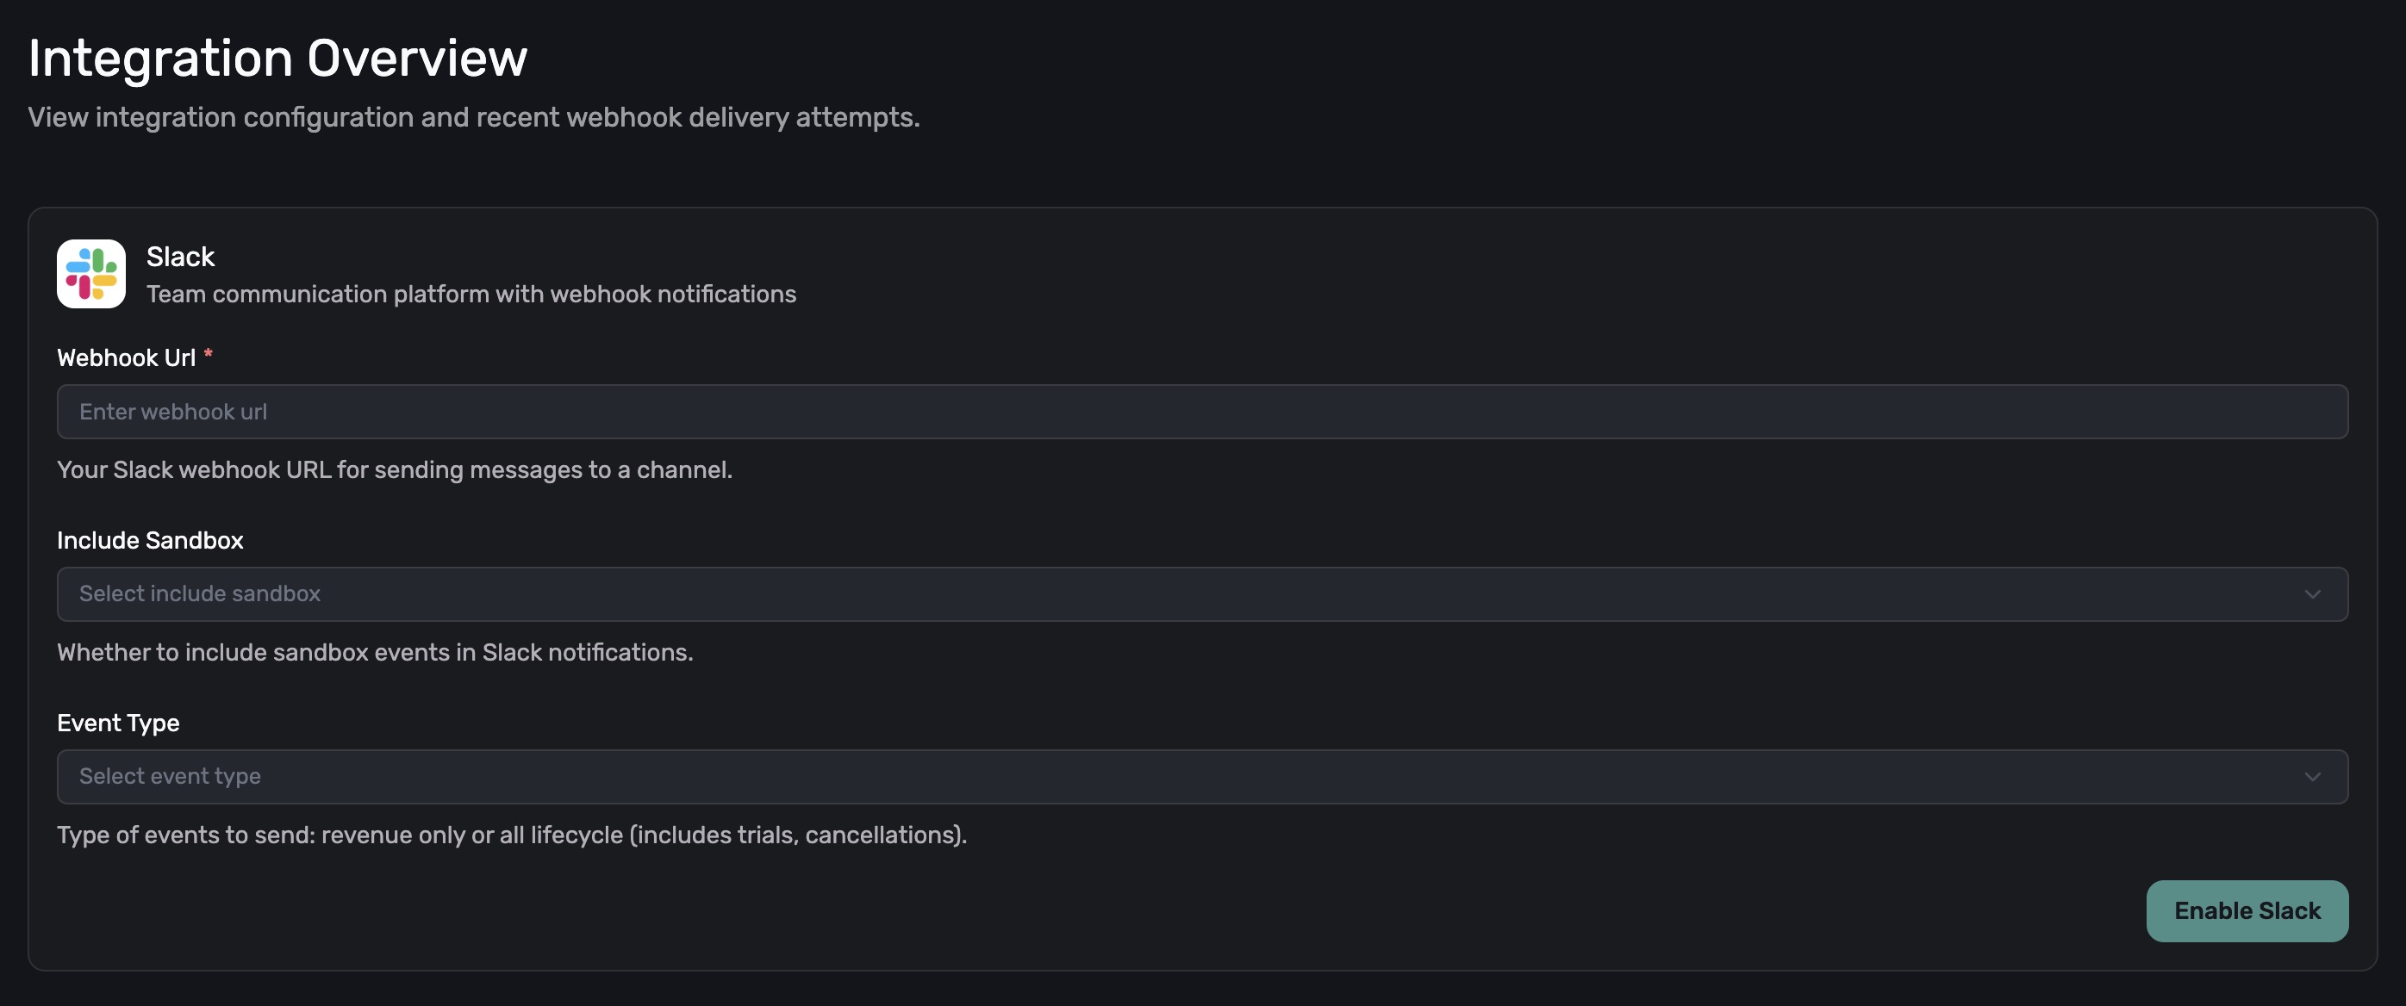Click the 'Enter webhook url' placeholder text

point(173,412)
